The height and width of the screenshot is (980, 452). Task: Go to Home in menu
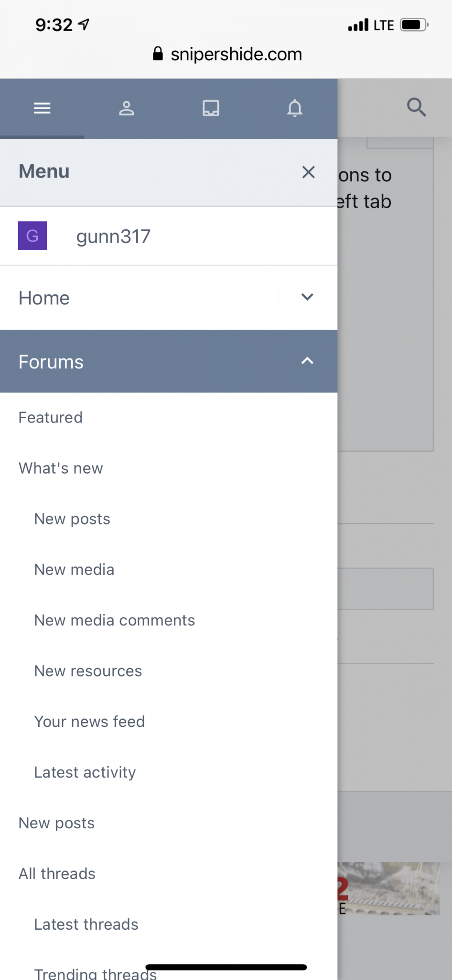[x=44, y=298]
